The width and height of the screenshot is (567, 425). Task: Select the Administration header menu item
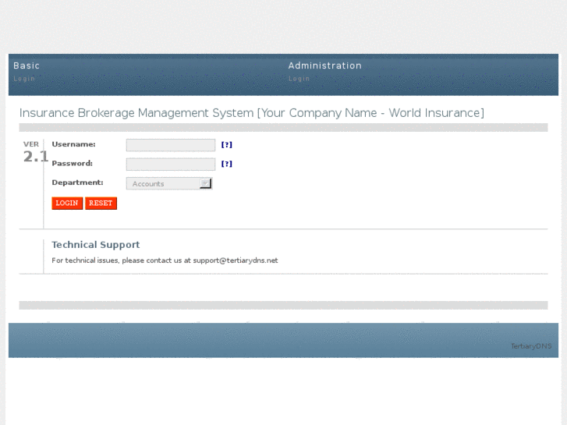click(x=324, y=66)
